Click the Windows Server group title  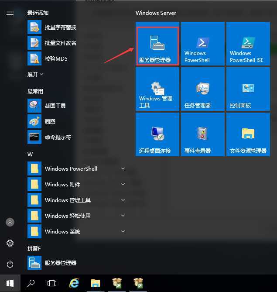[x=156, y=13]
